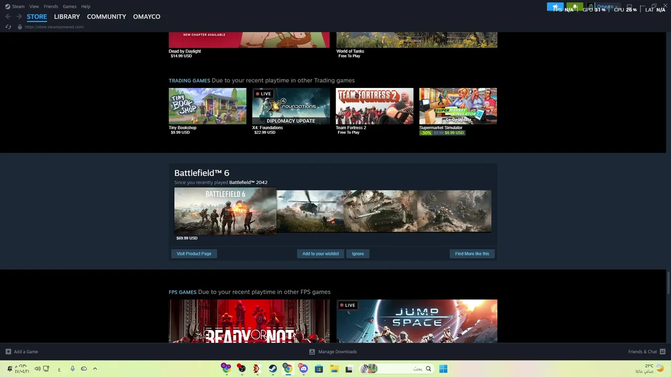Click Supermarket Simulator -30% discount price
This screenshot has height=377, width=671.
(442, 133)
